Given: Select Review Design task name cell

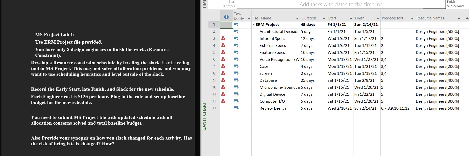Looking at the screenshot, I should 276,108.
